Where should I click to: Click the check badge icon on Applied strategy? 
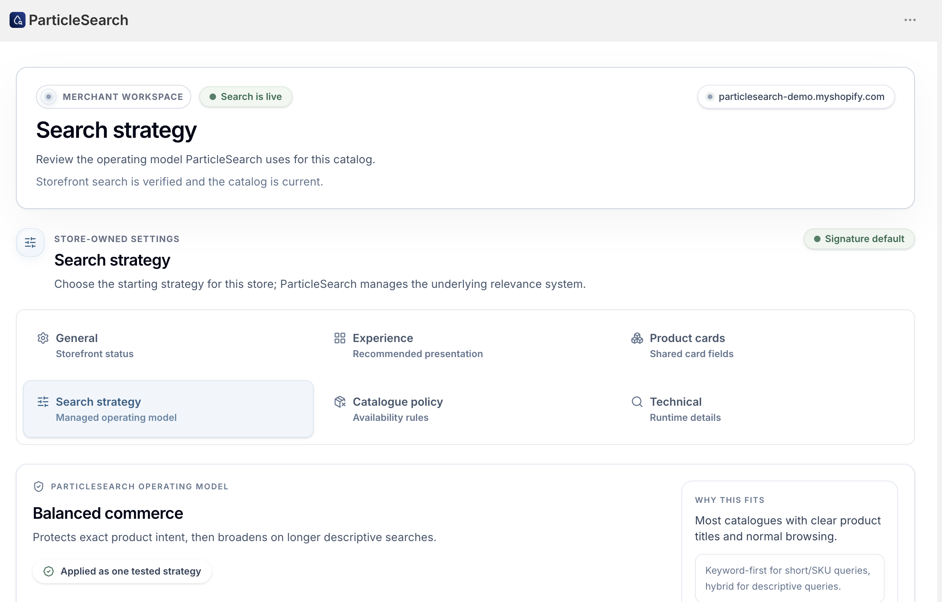pyautogui.click(x=49, y=571)
